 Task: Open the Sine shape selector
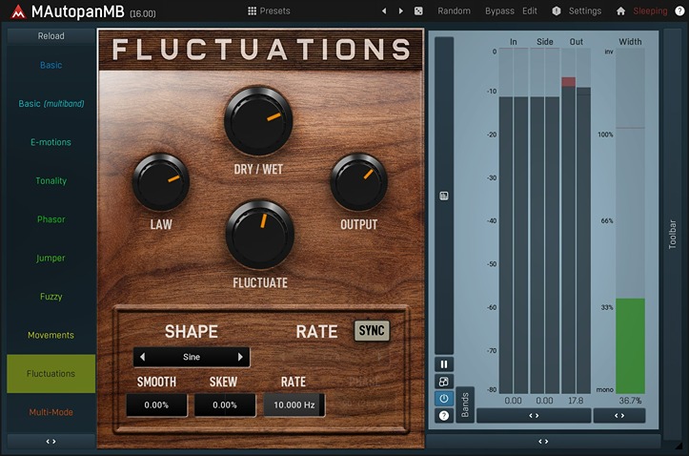click(192, 357)
